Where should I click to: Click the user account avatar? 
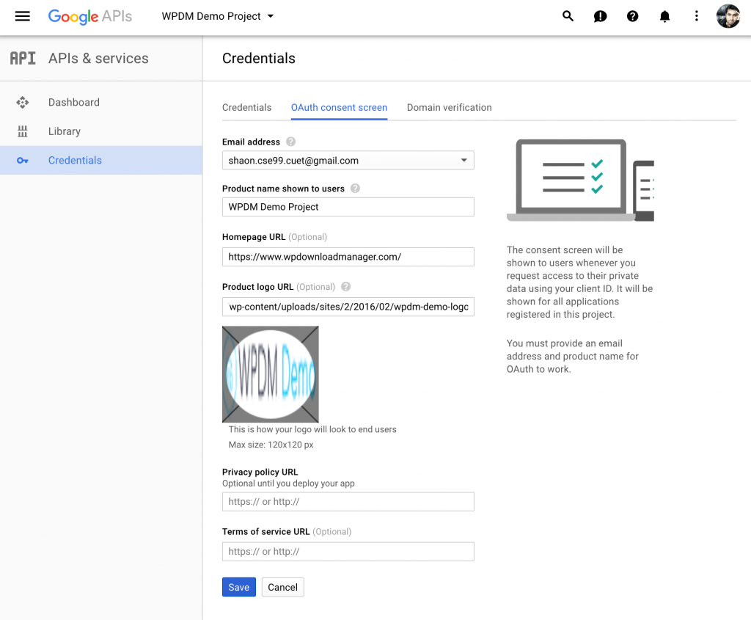[728, 16]
